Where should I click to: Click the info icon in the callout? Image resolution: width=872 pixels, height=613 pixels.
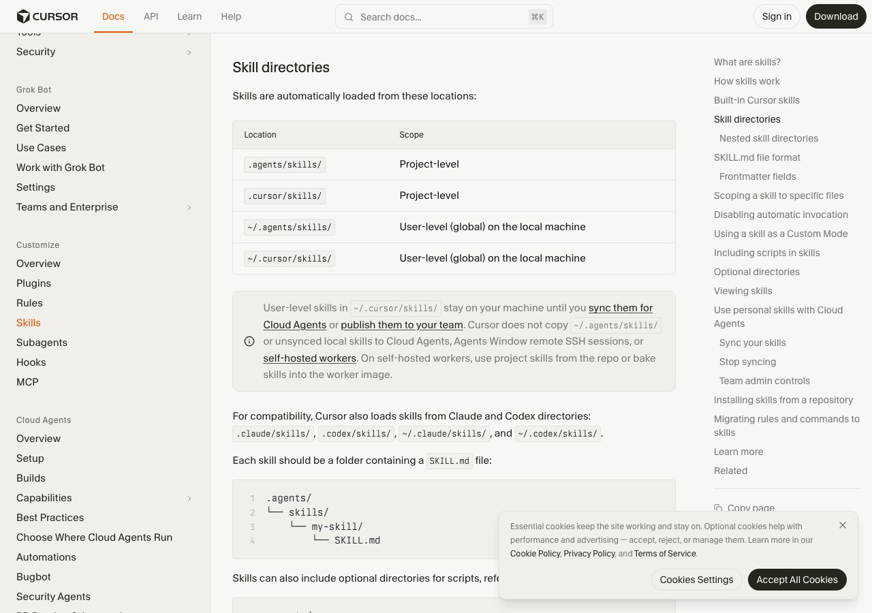point(249,341)
